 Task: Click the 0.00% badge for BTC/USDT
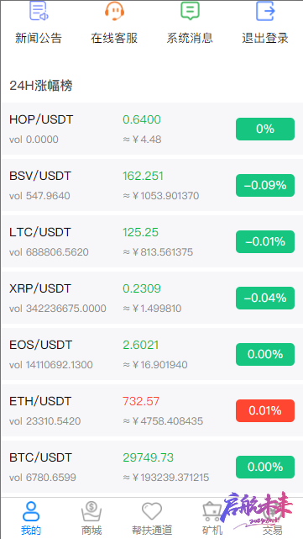(265, 467)
